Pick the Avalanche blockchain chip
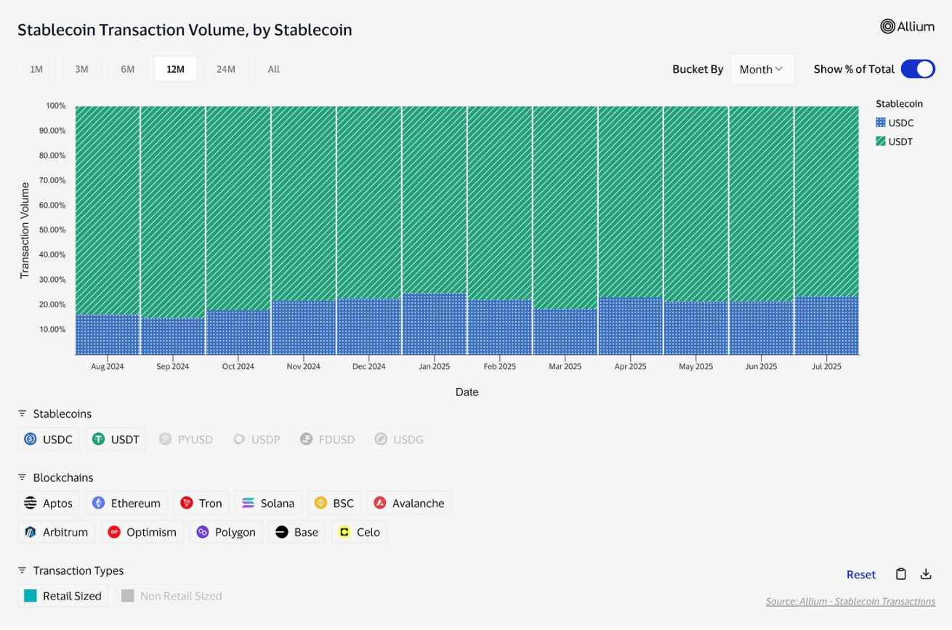 coord(408,503)
